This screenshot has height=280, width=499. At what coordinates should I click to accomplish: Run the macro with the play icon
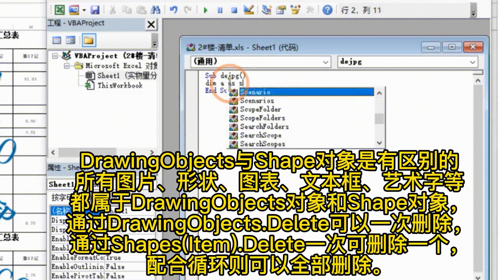pyautogui.click(x=205, y=10)
